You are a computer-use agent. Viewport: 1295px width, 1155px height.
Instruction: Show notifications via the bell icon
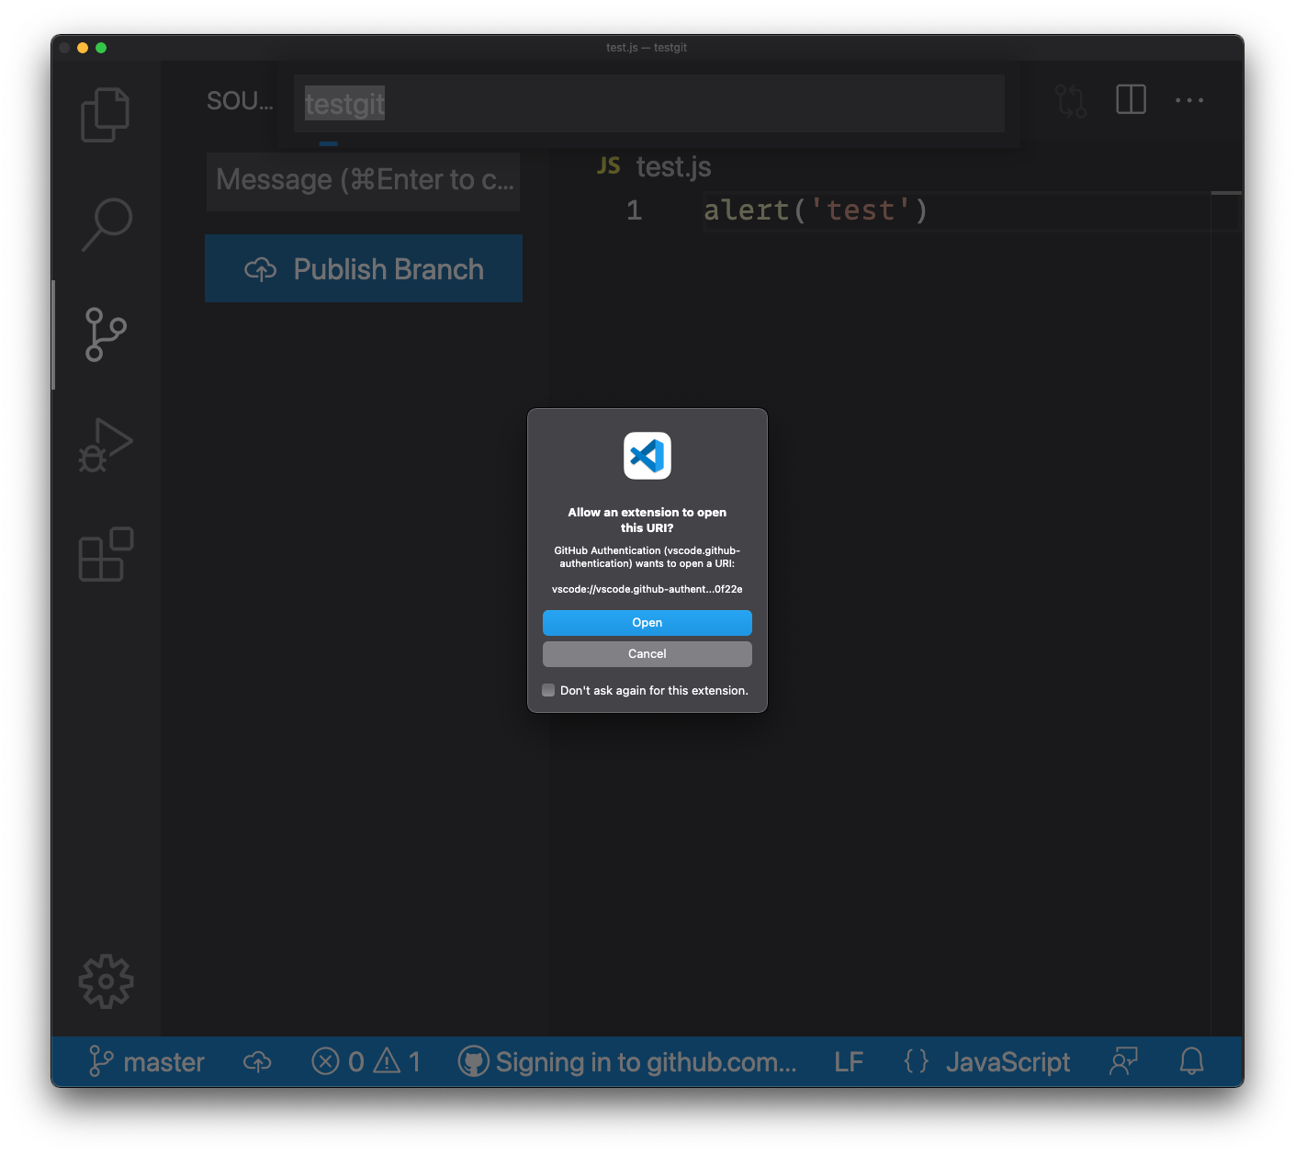click(1191, 1061)
